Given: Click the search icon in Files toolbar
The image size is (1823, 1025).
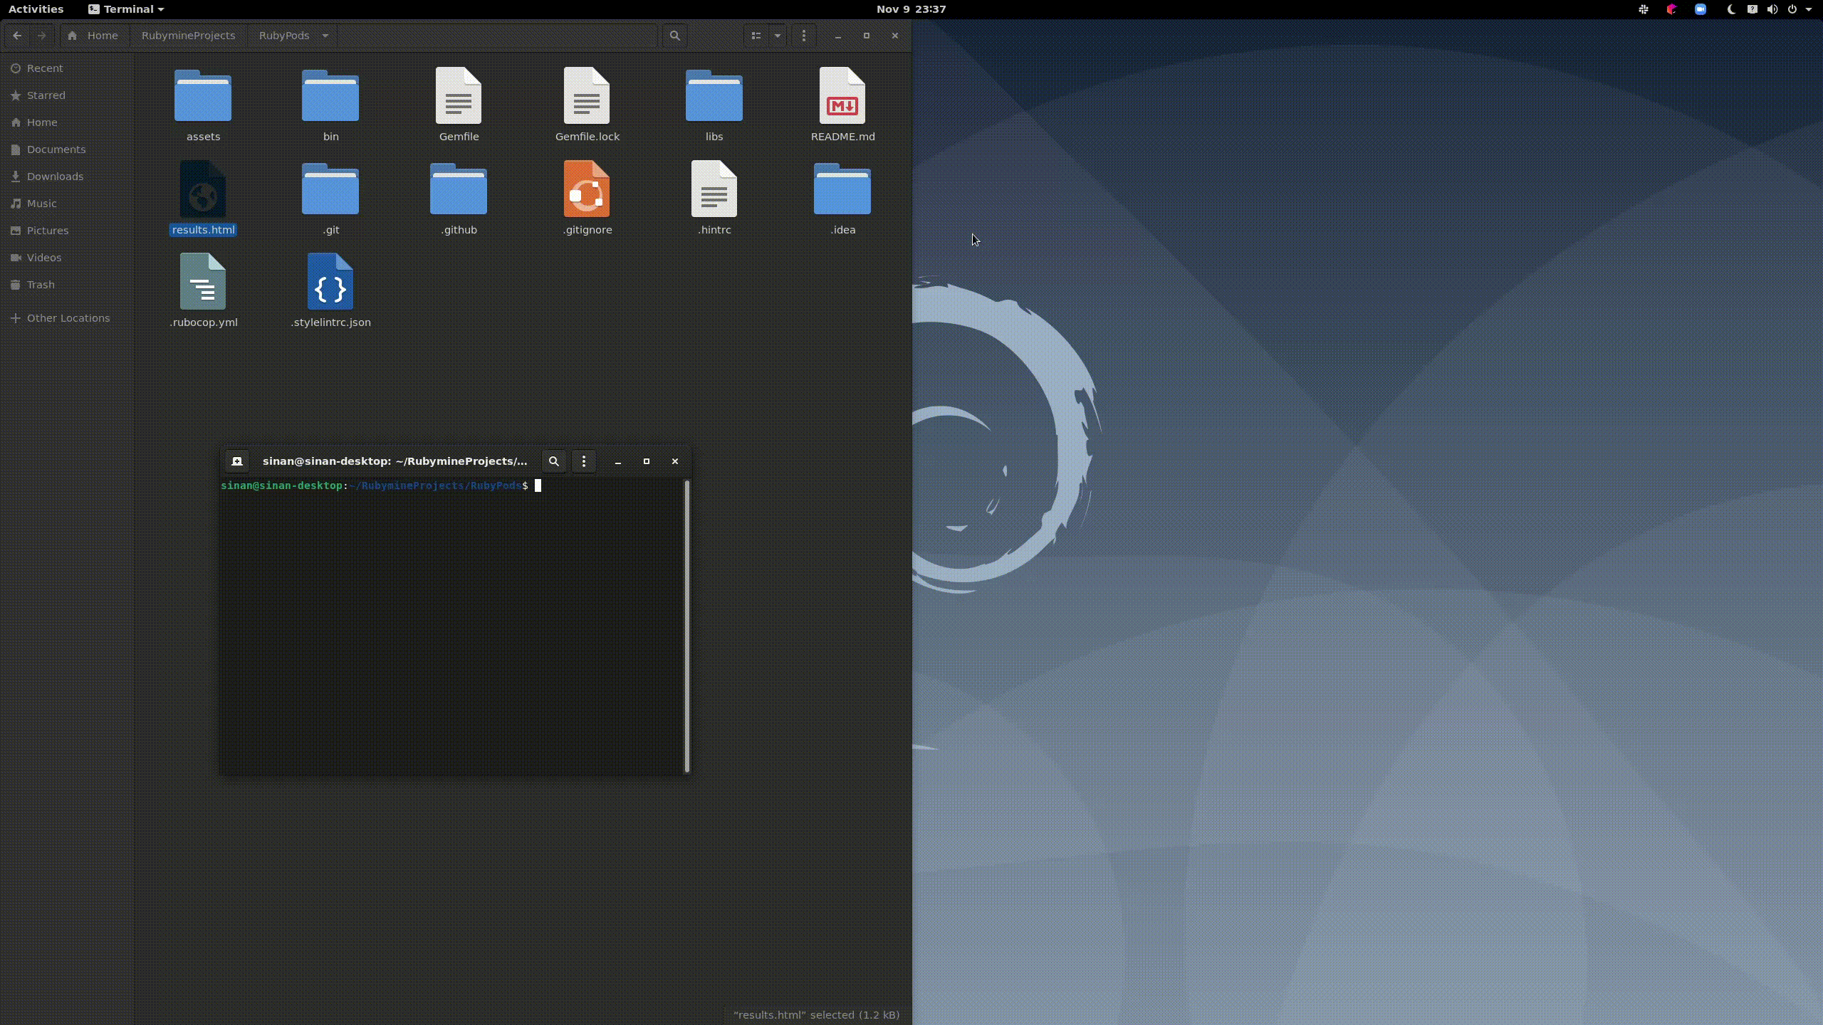Looking at the screenshot, I should tap(674, 36).
